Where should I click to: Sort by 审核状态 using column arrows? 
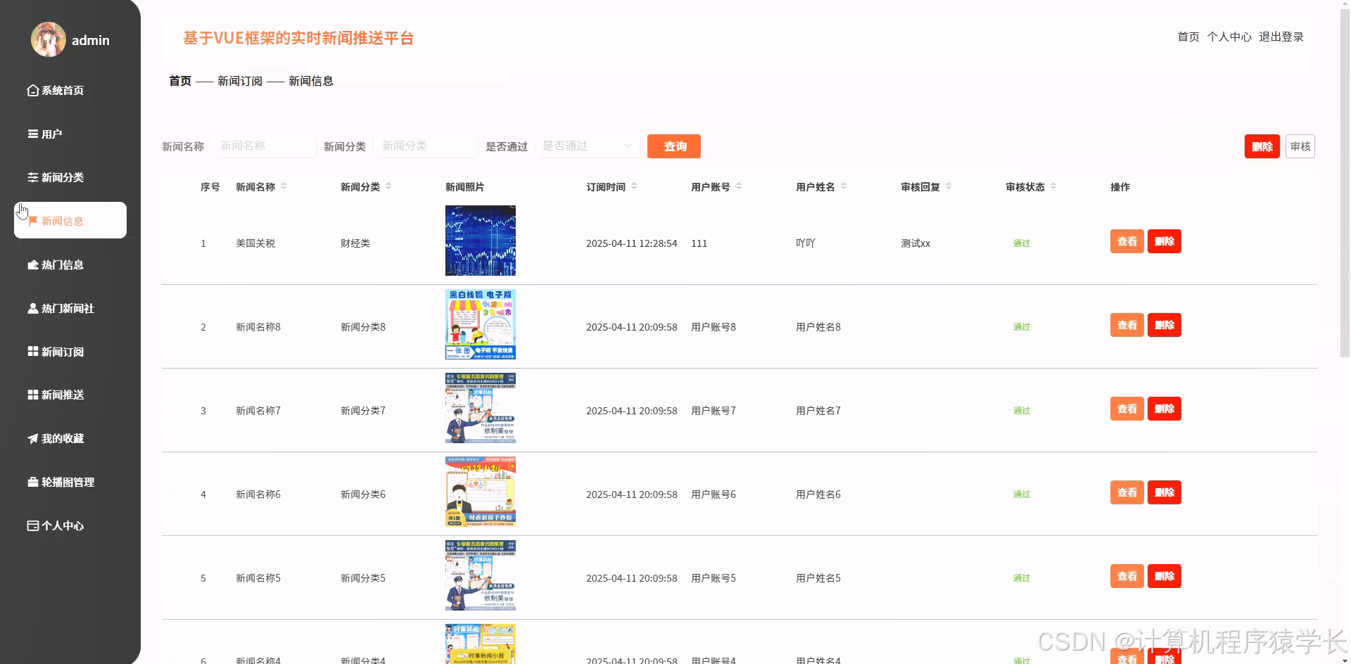pyautogui.click(x=1053, y=186)
